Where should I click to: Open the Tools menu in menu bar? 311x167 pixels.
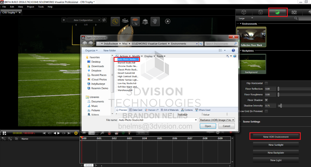(x=41, y=7)
